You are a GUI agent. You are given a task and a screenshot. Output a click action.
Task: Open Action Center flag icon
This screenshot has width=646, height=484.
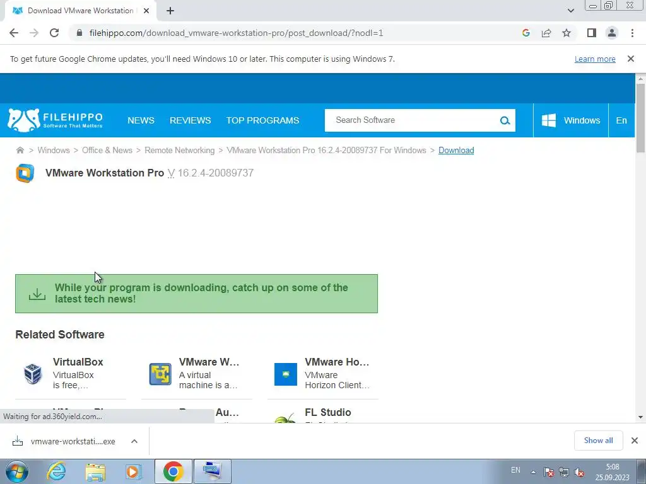[x=549, y=472]
